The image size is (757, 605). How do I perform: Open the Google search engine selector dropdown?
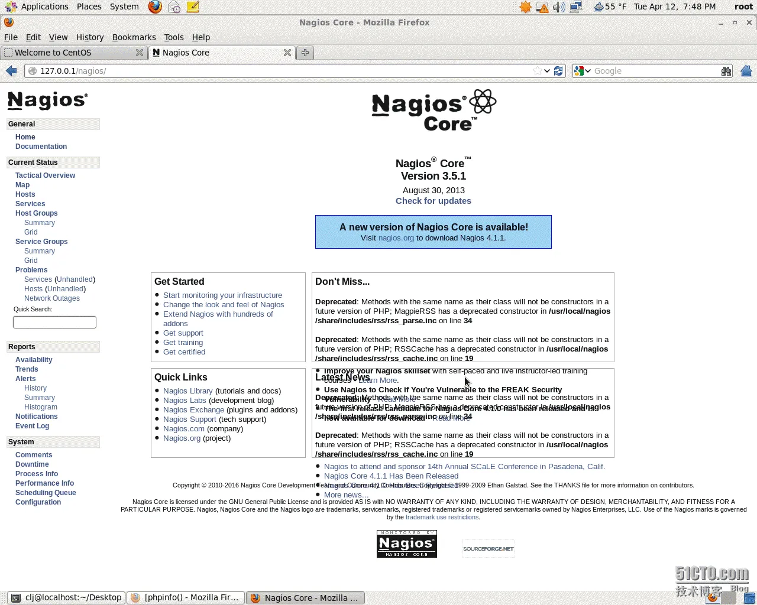583,71
